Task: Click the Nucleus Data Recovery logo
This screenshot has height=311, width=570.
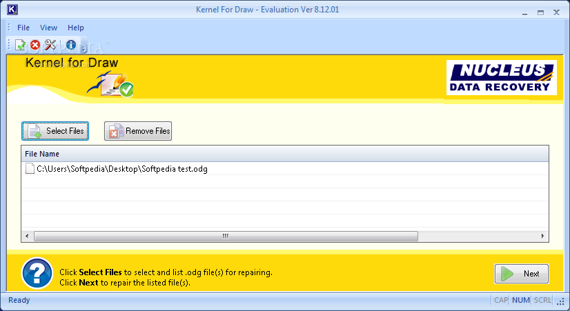Action: click(501, 78)
